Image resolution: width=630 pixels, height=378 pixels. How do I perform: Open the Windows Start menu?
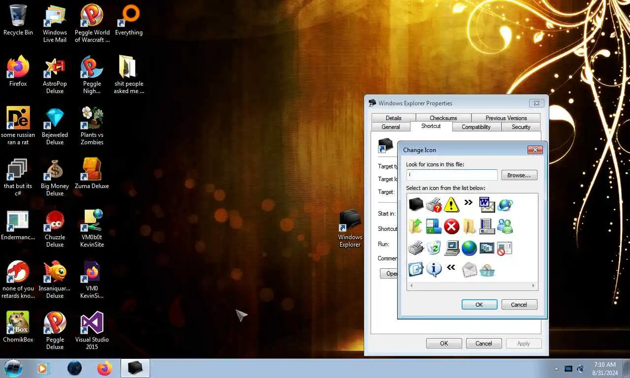pos(13,368)
